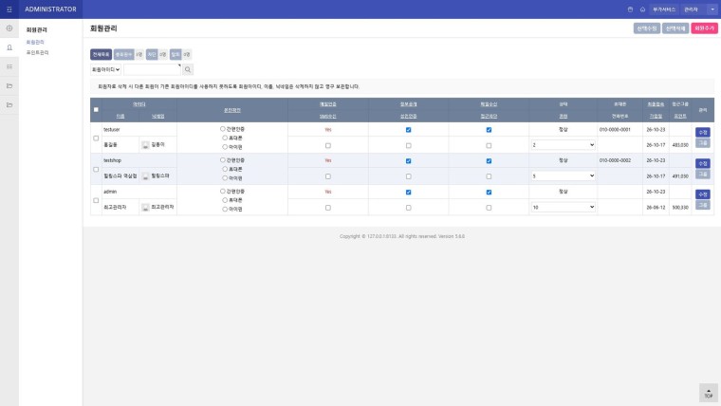This screenshot has height=406, width=721.
Task: Tick the select-all checkbox in the table header
Action: pos(96,110)
